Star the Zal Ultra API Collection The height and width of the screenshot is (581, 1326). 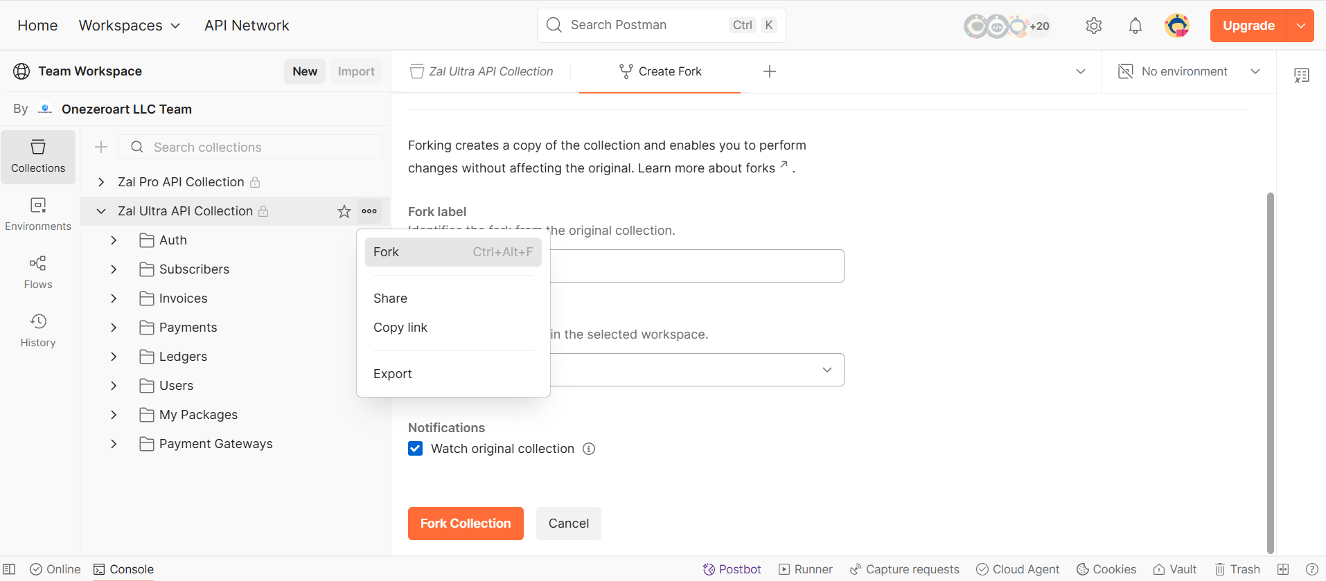pyautogui.click(x=344, y=211)
